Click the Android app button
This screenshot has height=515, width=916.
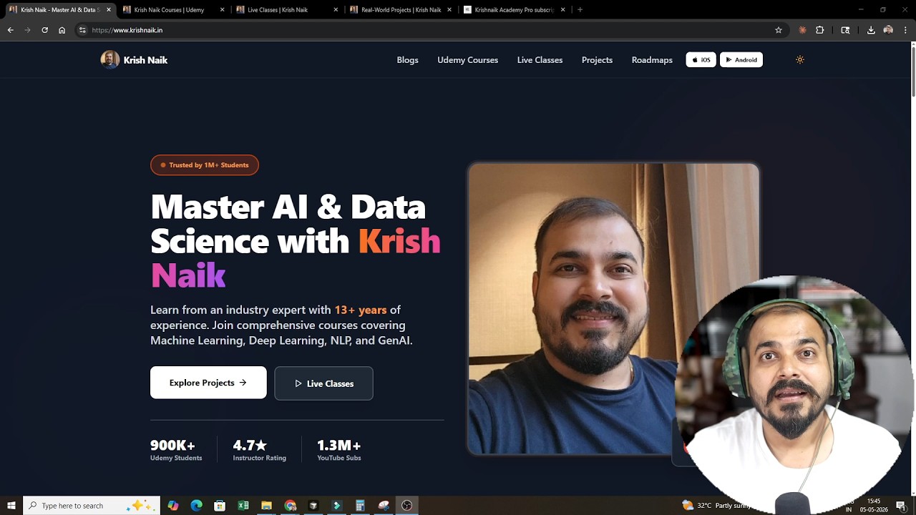741,60
